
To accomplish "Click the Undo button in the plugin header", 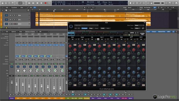I will click(103, 28).
